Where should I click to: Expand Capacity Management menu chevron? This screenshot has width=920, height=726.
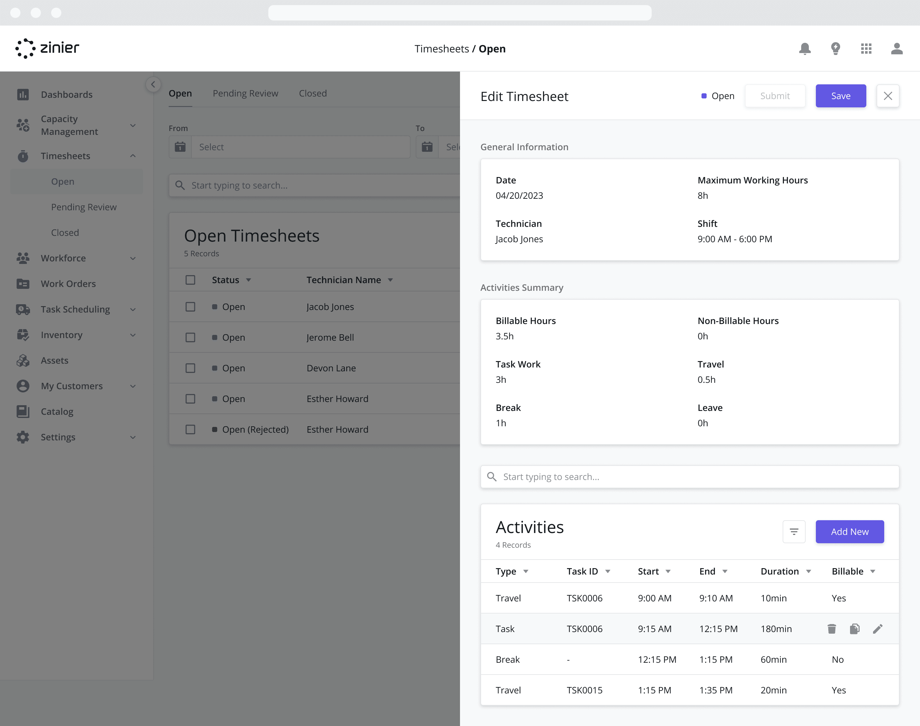[133, 125]
